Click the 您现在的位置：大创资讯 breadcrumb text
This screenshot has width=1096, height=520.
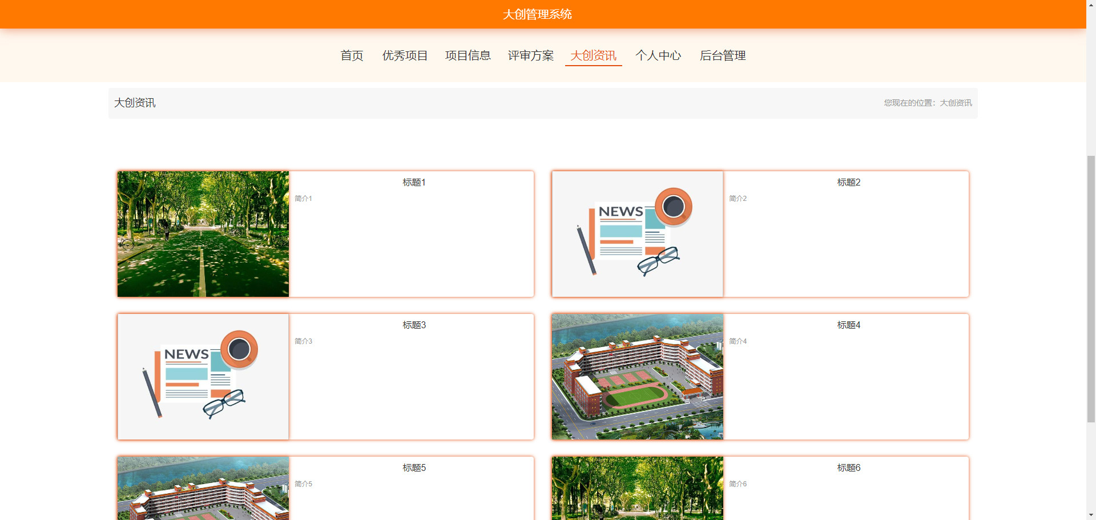pyautogui.click(x=928, y=103)
